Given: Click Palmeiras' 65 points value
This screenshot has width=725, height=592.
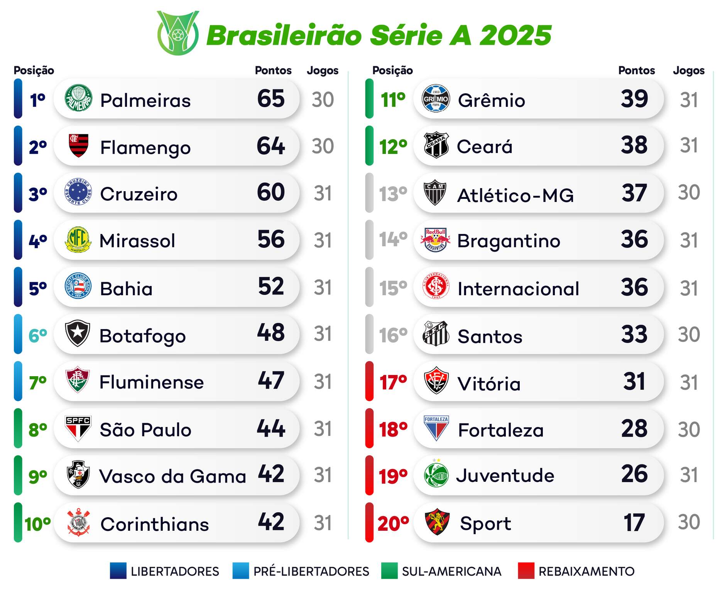Looking at the screenshot, I should [271, 99].
